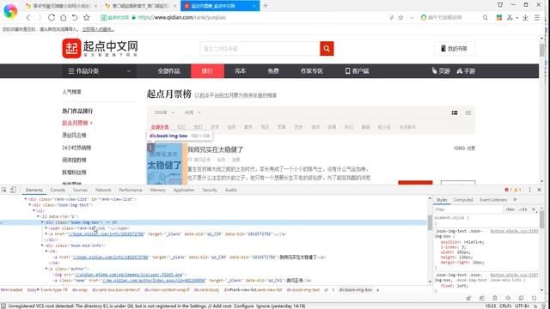
Task: Open the Application tab in DevTools
Action: point(184,190)
